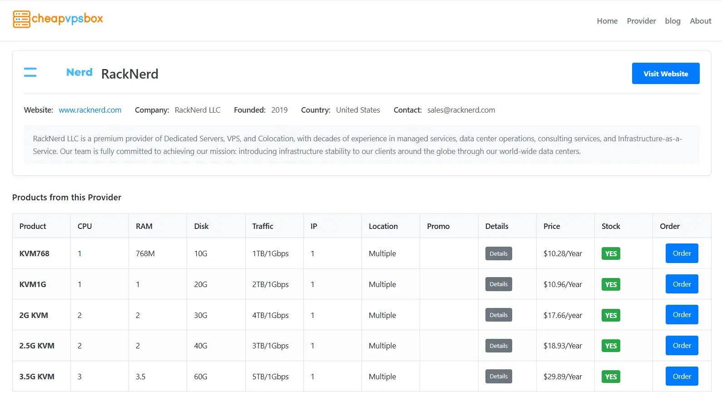View Details for 3.5G KVM
This screenshot has height=412, width=722.
(x=499, y=376)
